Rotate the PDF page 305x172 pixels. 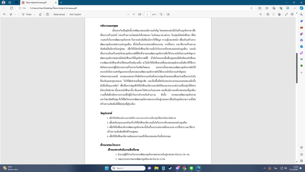pyautogui.click(x=161, y=14)
